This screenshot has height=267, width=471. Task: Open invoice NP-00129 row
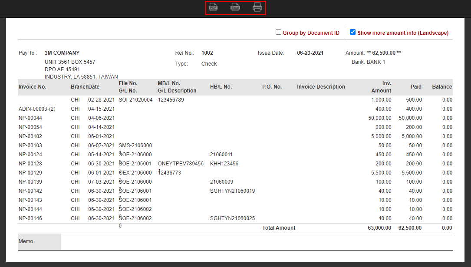pyautogui.click(x=30, y=173)
